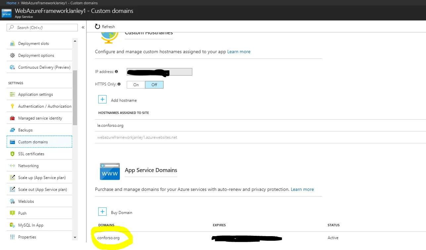Click the EXPIRES column header
The width and height of the screenshot is (426, 250).
point(219,225)
